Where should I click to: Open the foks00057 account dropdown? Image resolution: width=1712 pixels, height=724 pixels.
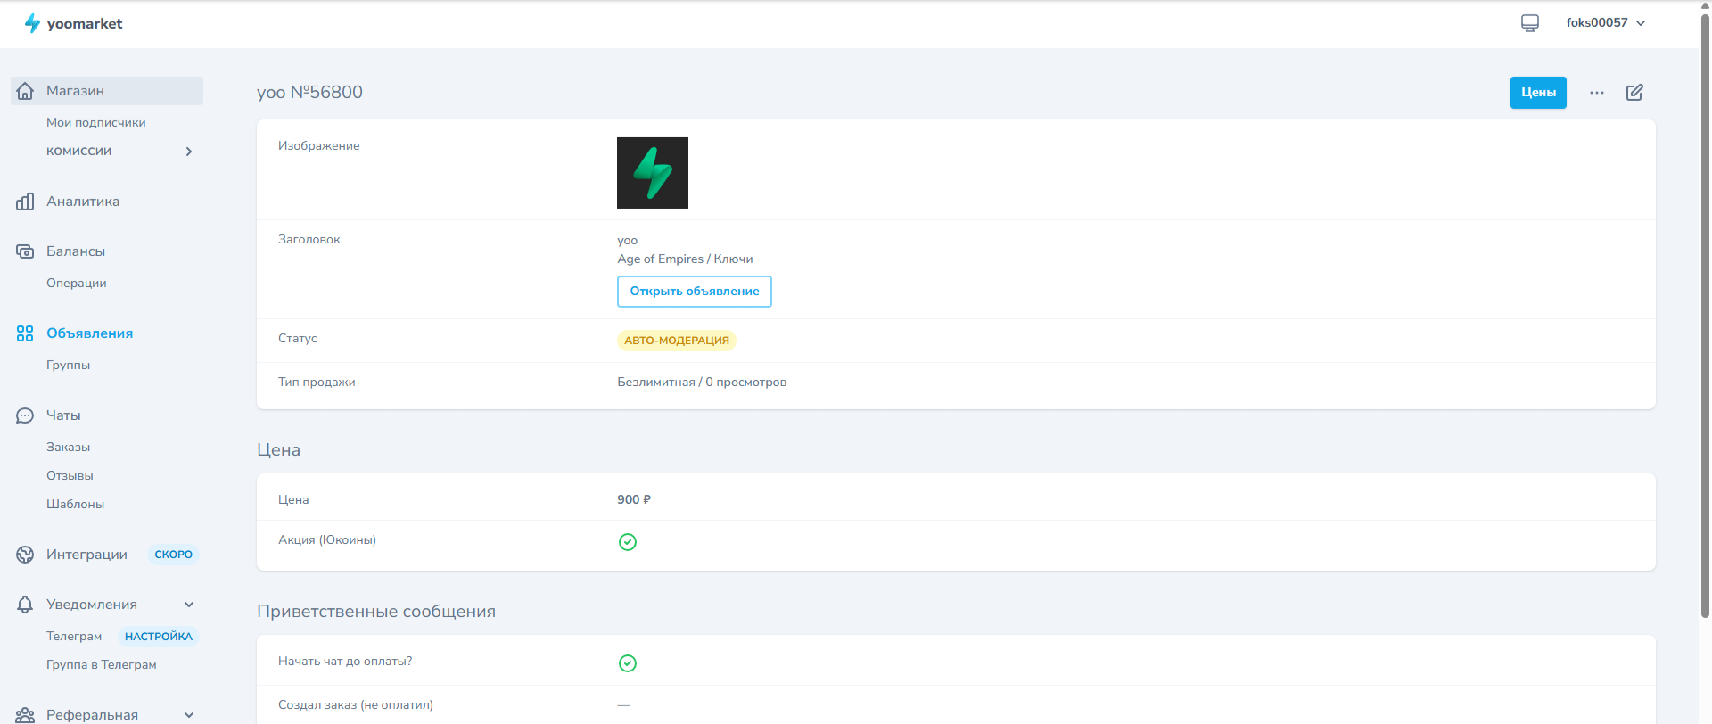coord(1605,23)
